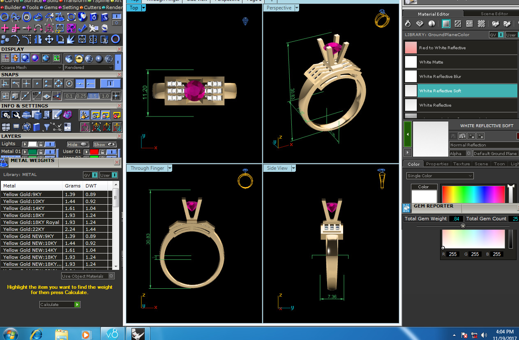Select the ring icon in Material Editor toolbar
The height and width of the screenshot is (340, 519).
(408, 24)
